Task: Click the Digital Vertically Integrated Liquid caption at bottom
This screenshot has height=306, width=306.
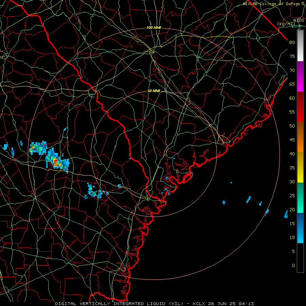Action: click(154, 304)
